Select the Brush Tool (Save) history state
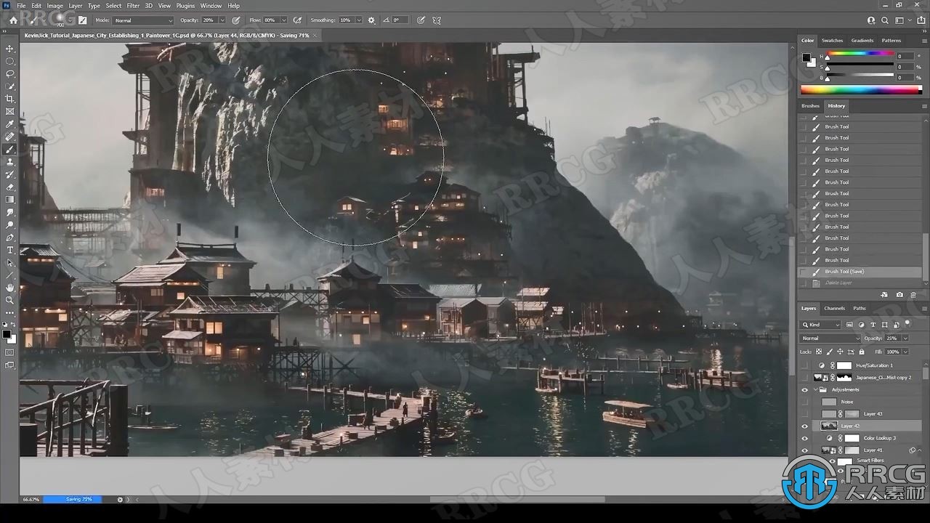Image resolution: width=930 pixels, height=523 pixels. pyautogui.click(x=861, y=272)
